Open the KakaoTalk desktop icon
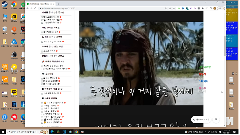 14,93
